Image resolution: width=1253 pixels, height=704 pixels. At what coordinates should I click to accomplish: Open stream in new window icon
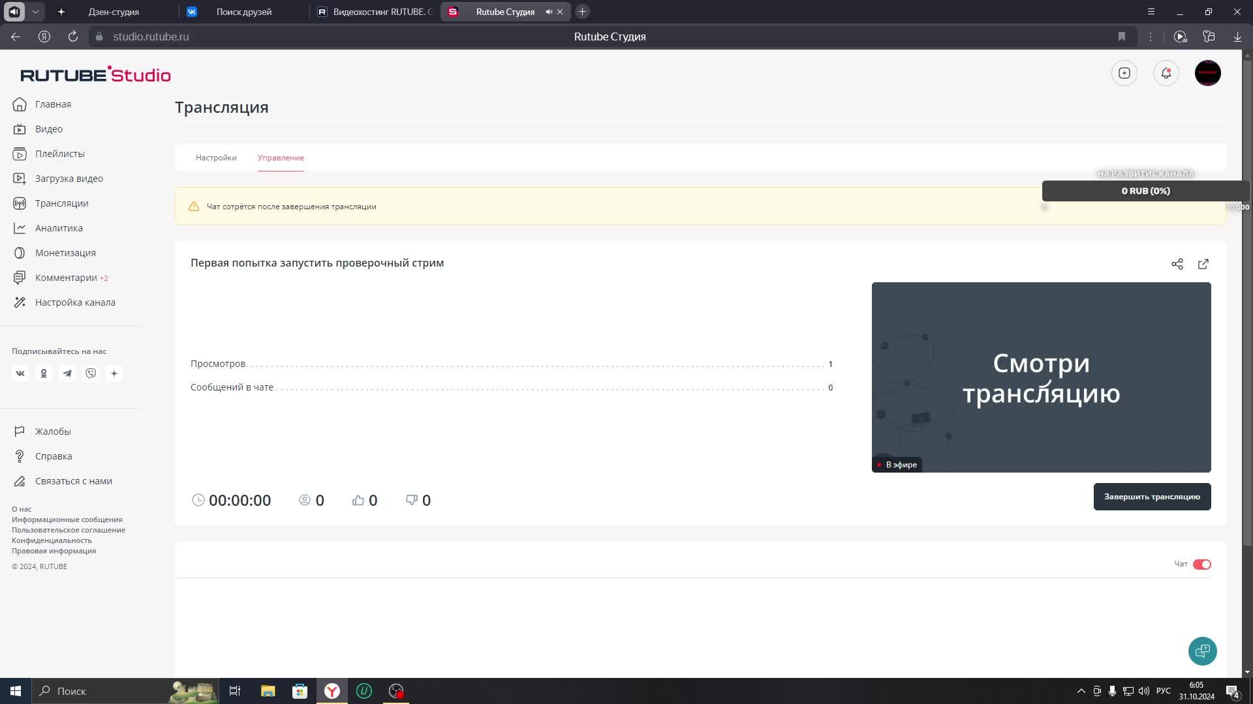[x=1203, y=264]
